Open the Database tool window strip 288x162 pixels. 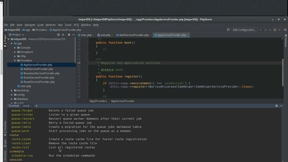tap(286, 41)
